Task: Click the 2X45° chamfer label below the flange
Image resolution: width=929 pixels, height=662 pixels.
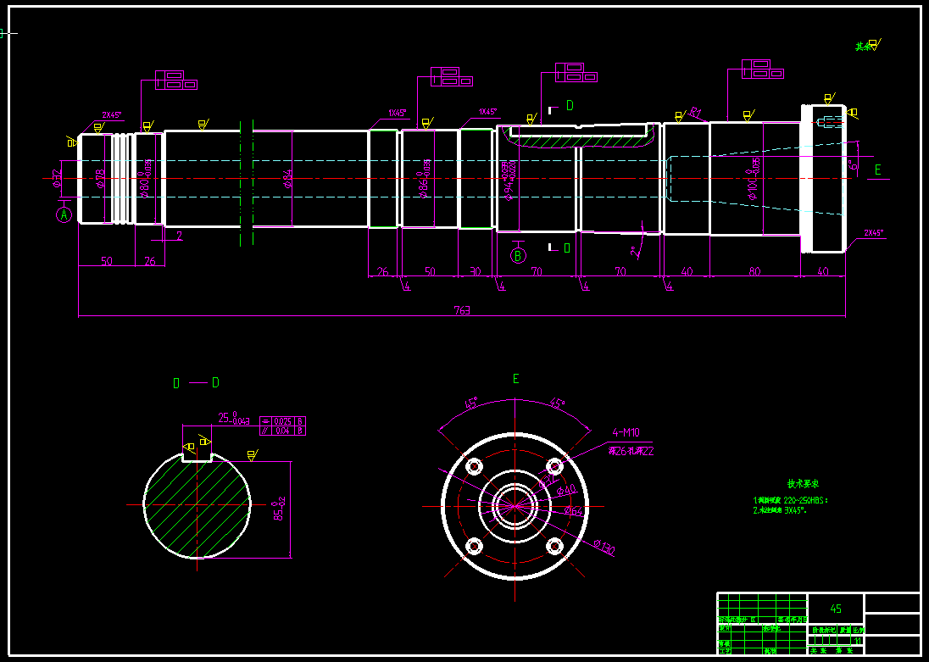Action: pos(874,233)
